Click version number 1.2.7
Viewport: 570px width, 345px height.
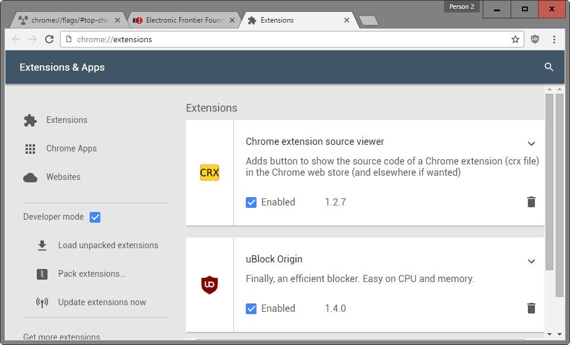[x=335, y=202]
